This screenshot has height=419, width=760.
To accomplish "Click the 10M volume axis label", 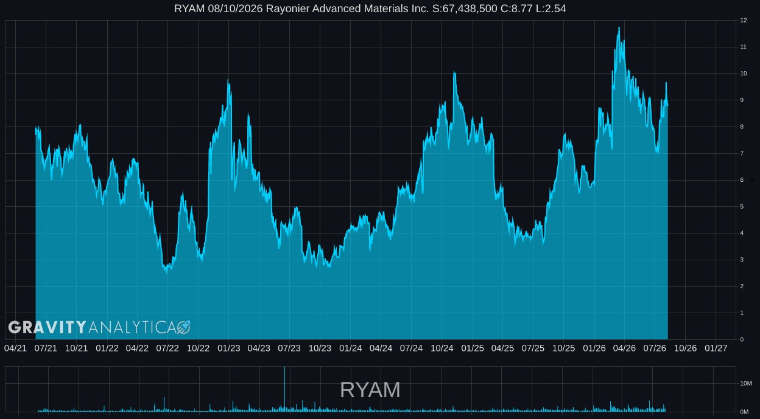I will (745, 384).
